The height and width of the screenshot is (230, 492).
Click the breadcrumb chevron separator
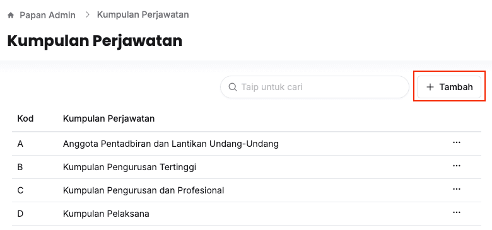pos(88,14)
